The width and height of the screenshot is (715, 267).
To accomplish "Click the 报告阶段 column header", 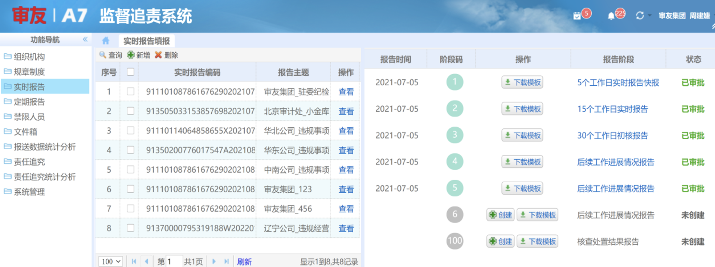I will [618, 59].
